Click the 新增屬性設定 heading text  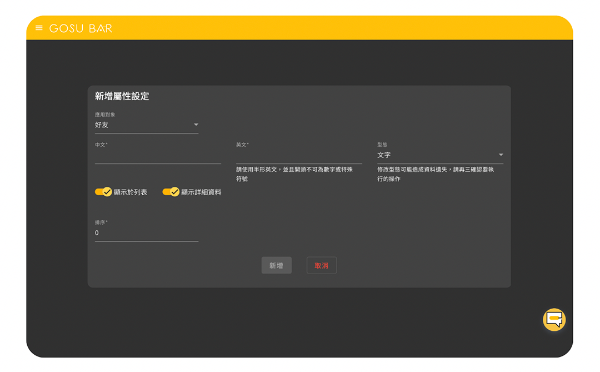point(122,96)
